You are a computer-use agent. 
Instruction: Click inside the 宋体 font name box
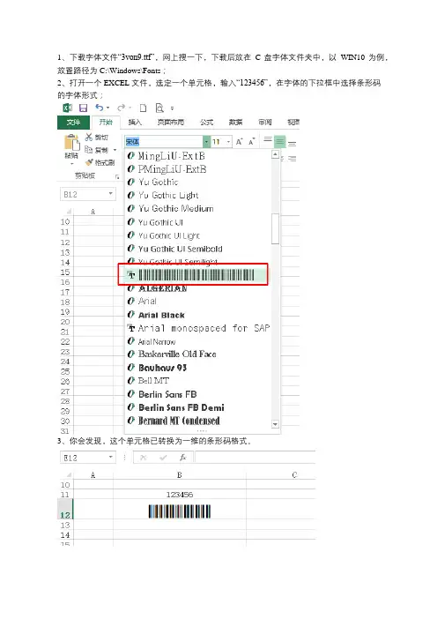[x=163, y=141]
